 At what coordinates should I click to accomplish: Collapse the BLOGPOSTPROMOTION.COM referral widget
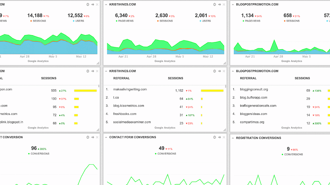pos(233,71)
